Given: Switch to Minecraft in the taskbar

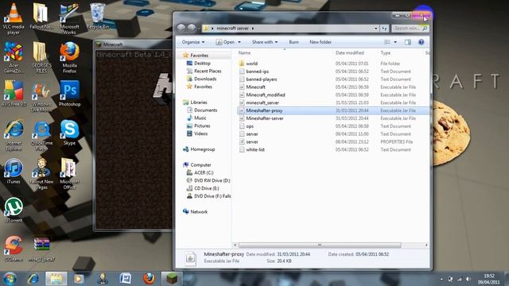Looking at the screenshot, I should tap(172, 279).
